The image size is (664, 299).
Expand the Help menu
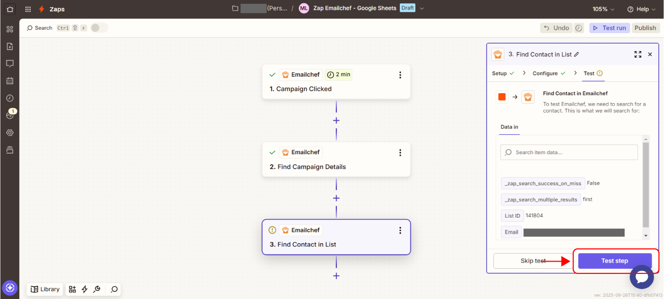pos(641,9)
